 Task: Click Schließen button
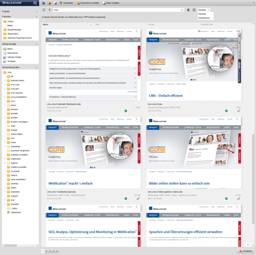pos(246,251)
